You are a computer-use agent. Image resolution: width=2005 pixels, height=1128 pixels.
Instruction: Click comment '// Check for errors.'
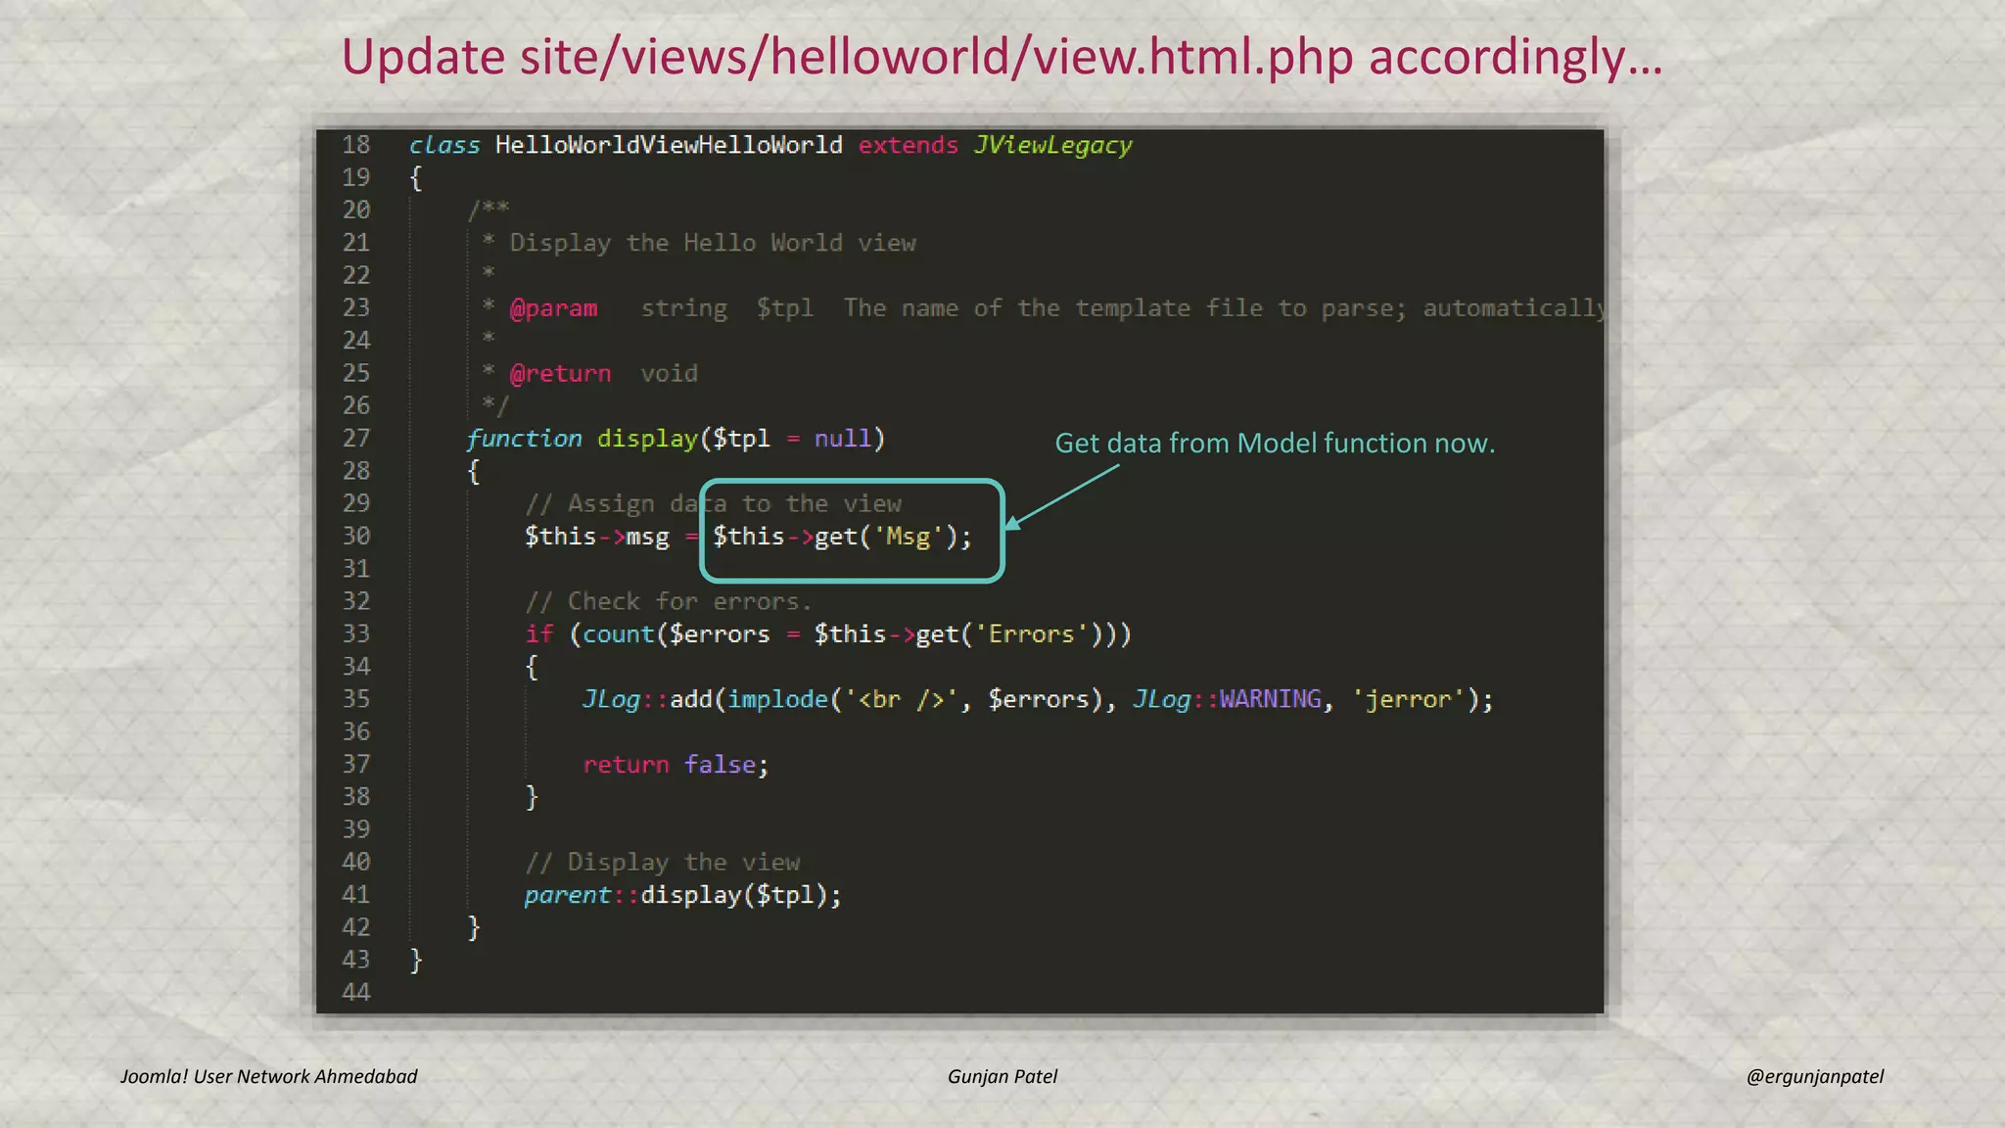point(669,601)
